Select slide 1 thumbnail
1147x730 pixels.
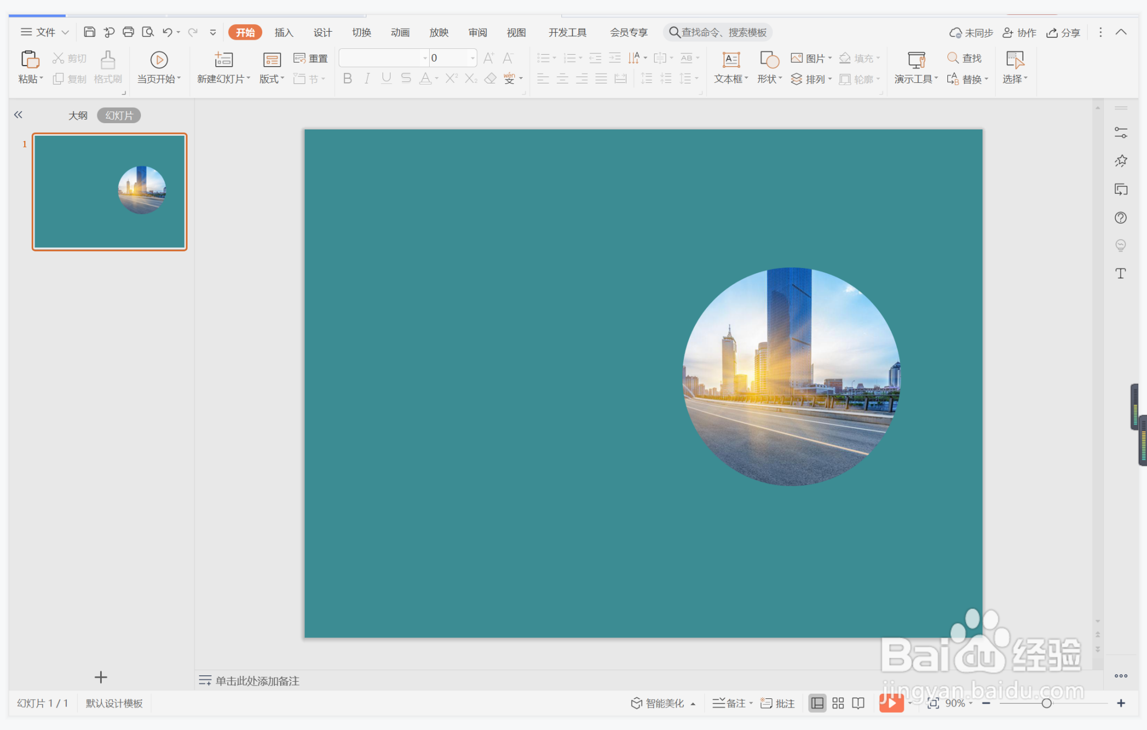point(109,192)
